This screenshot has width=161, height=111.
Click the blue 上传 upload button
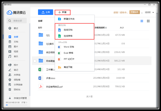[45, 12]
